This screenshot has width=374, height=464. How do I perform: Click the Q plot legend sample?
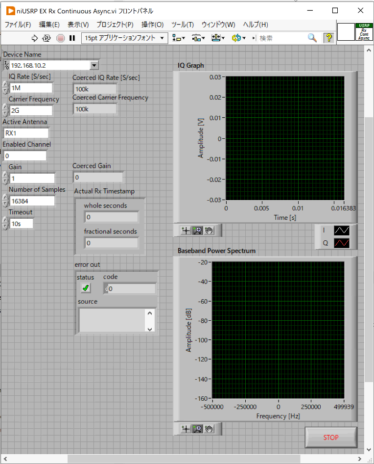coord(342,243)
